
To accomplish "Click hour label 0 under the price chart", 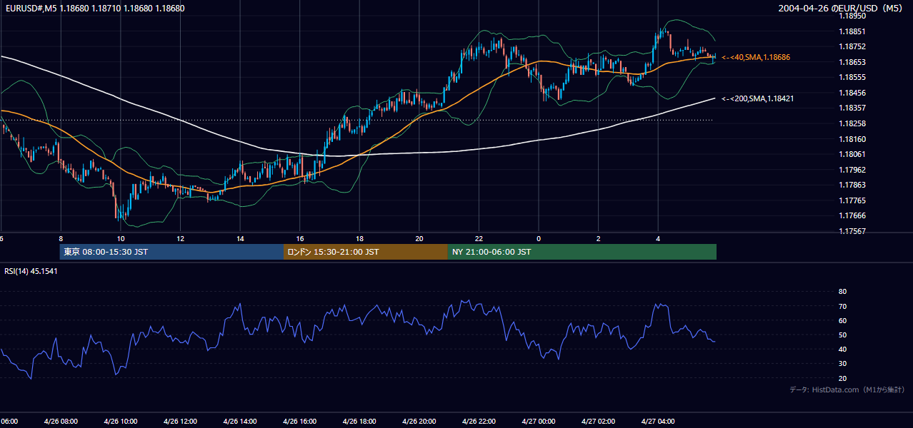I will 539,238.
